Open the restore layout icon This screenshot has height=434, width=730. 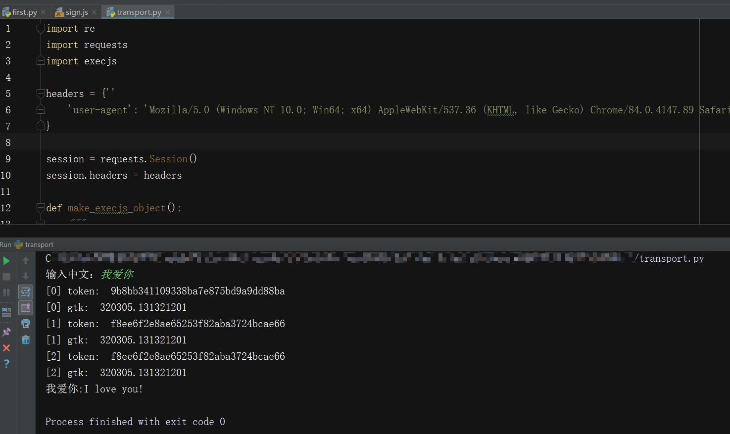coord(6,312)
